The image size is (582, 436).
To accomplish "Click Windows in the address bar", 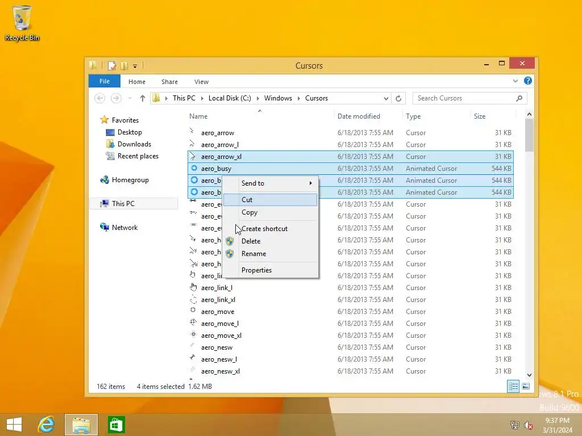I will 278,98.
